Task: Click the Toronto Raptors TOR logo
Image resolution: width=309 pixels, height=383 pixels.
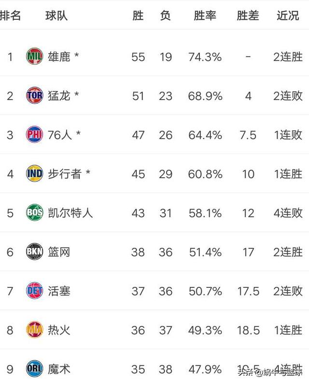Action: 34,95
